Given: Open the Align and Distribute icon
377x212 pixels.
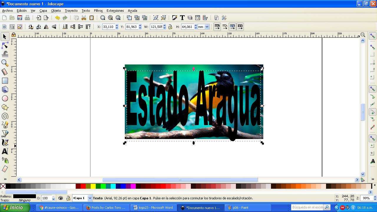Looking at the screenshot, I should point(205,18).
